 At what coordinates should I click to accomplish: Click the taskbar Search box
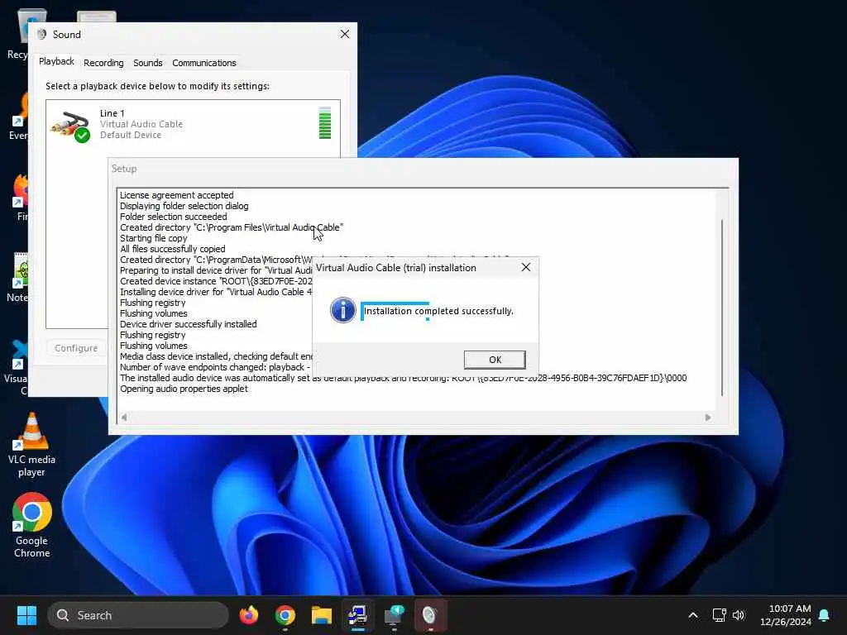tap(138, 615)
